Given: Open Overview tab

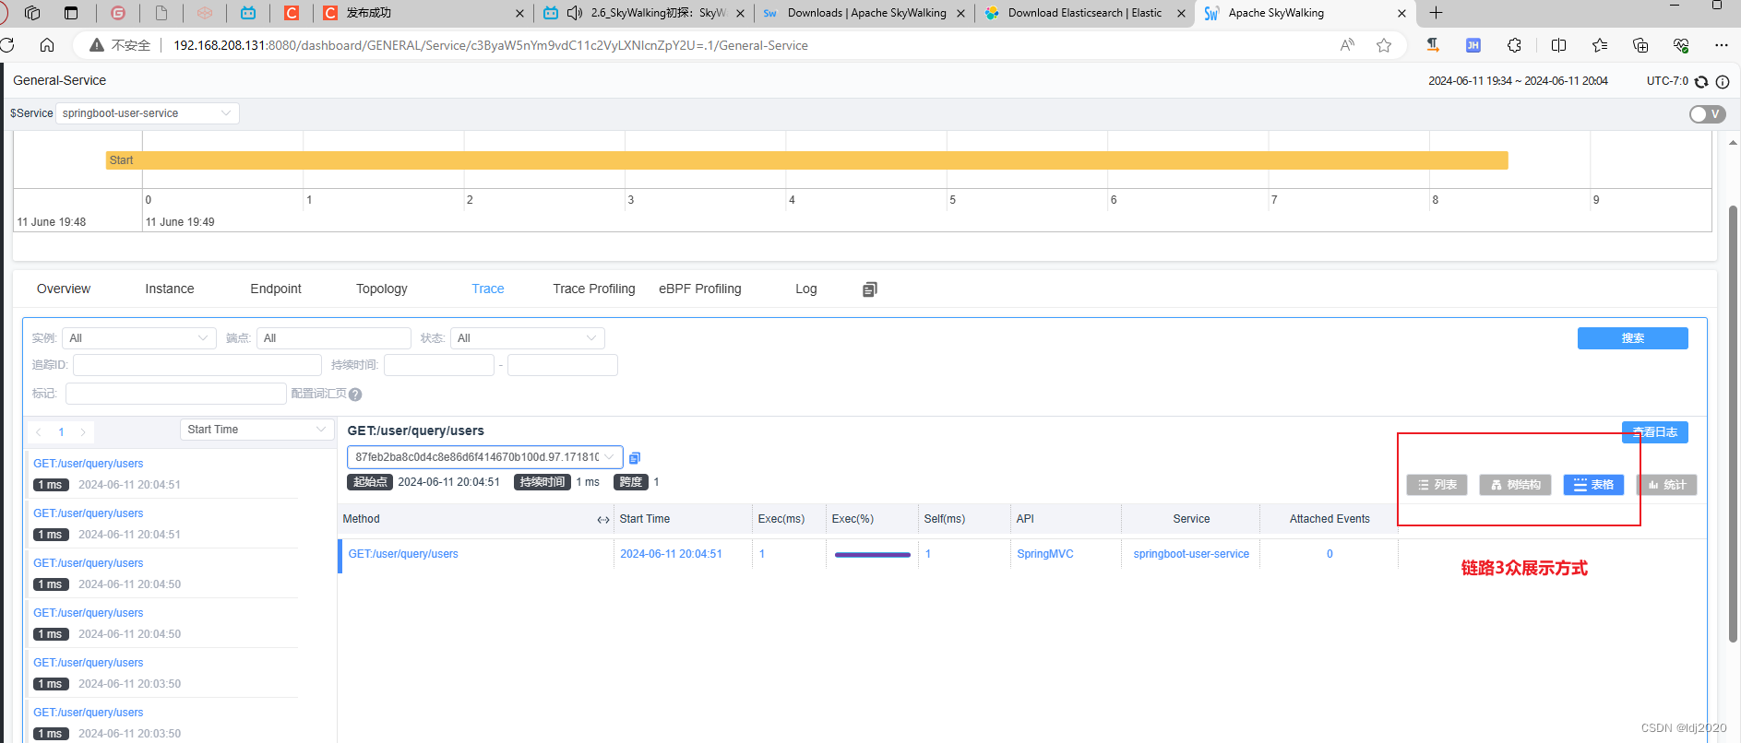Looking at the screenshot, I should tap(64, 289).
